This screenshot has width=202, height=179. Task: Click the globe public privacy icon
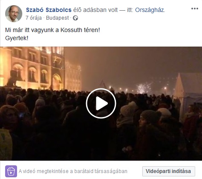coord(75,18)
